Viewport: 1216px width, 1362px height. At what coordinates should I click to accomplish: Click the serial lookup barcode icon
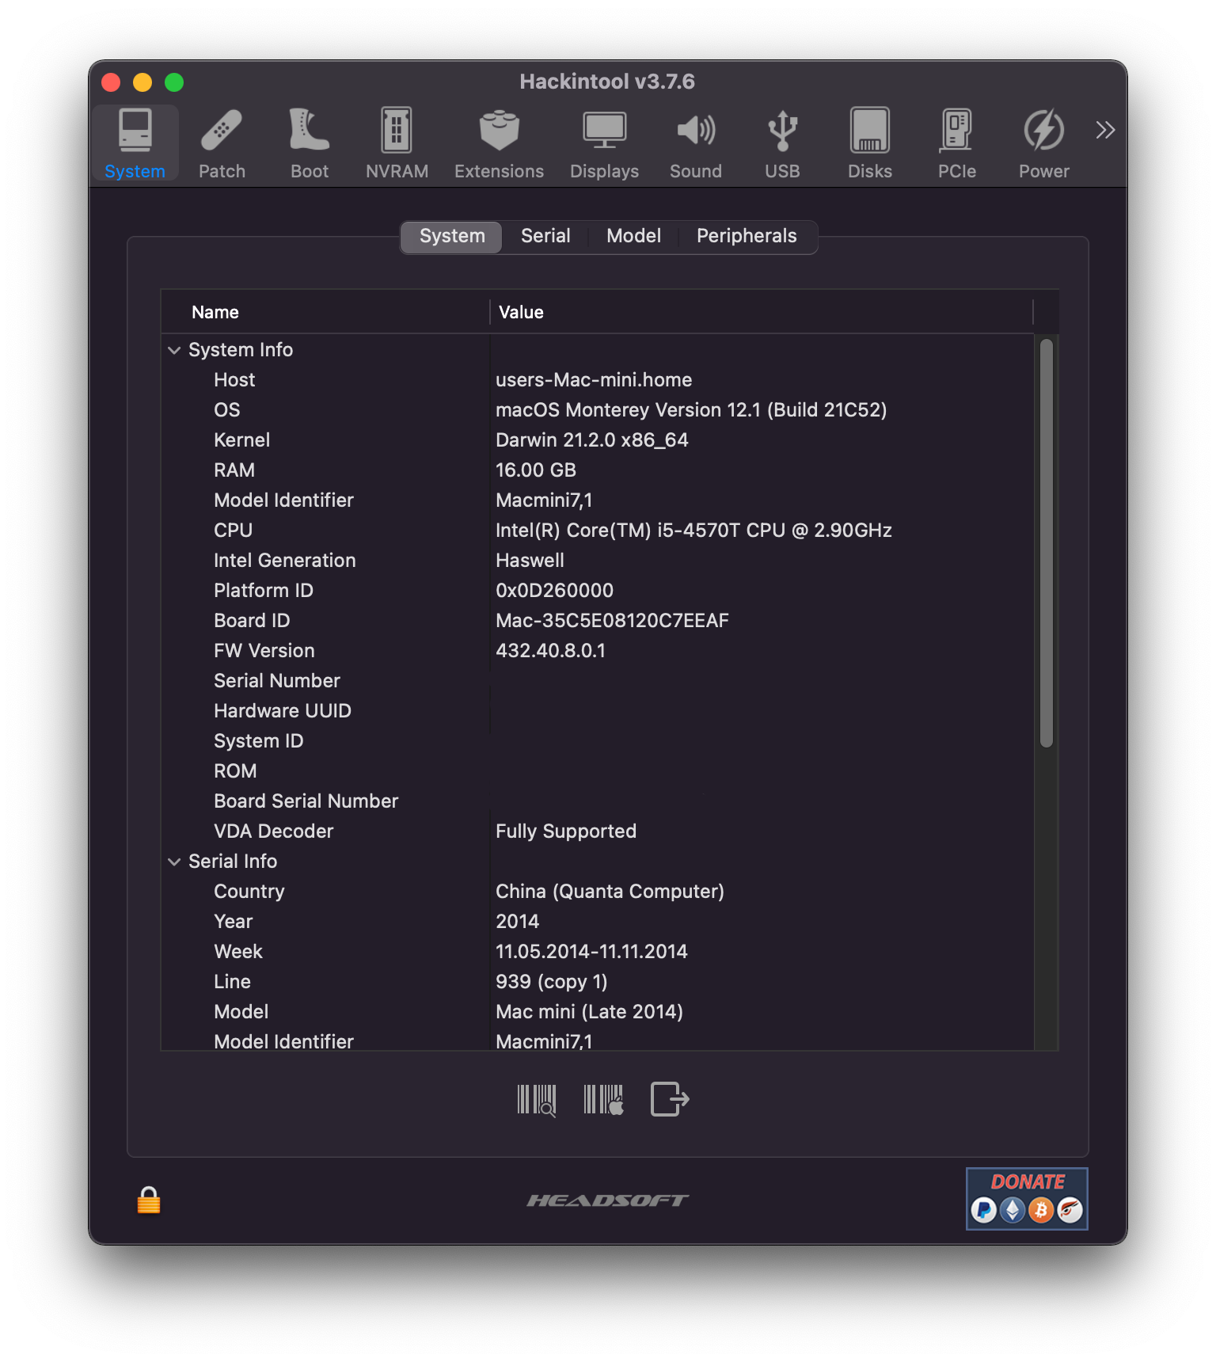[537, 1100]
